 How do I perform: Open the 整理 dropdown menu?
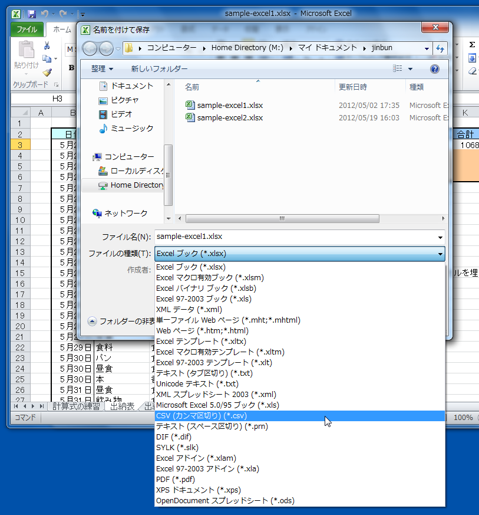(x=102, y=68)
